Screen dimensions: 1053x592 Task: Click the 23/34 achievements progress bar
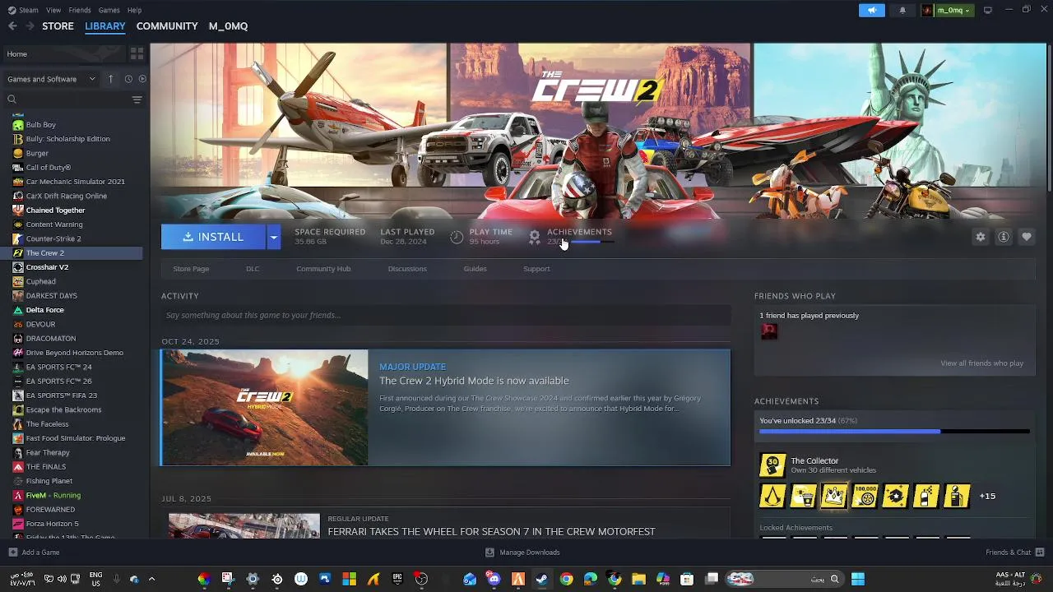pos(894,432)
